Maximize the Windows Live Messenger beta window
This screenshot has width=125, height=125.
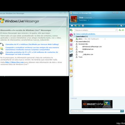[x=117, y=12]
